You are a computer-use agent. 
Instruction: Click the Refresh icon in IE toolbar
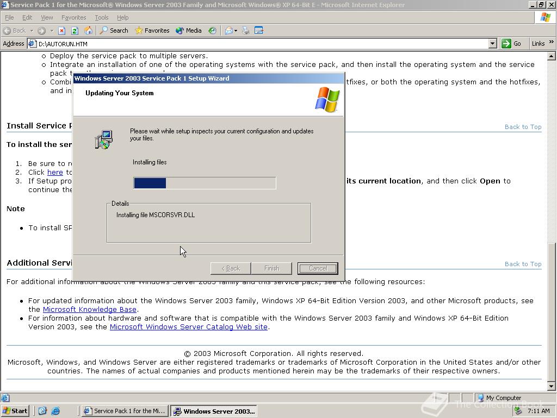tap(75, 30)
